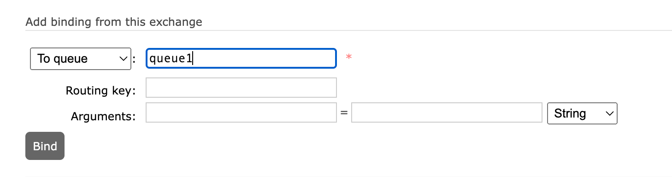
Task: Place cursor on the queue1 text
Action: point(170,59)
